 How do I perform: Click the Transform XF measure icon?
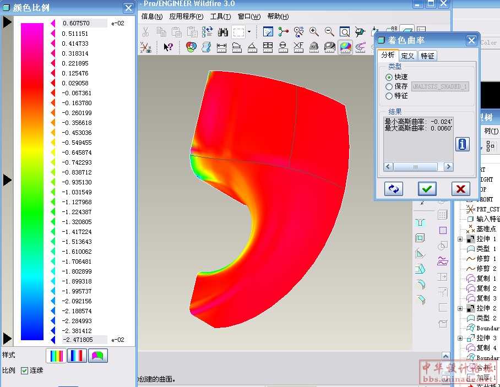click(298, 47)
